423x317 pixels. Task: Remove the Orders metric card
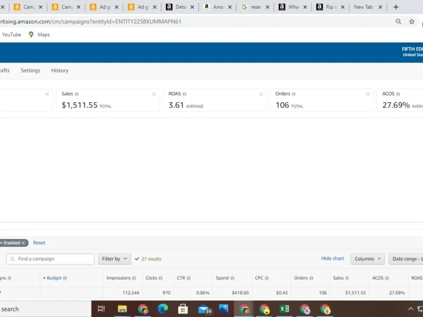(x=368, y=94)
